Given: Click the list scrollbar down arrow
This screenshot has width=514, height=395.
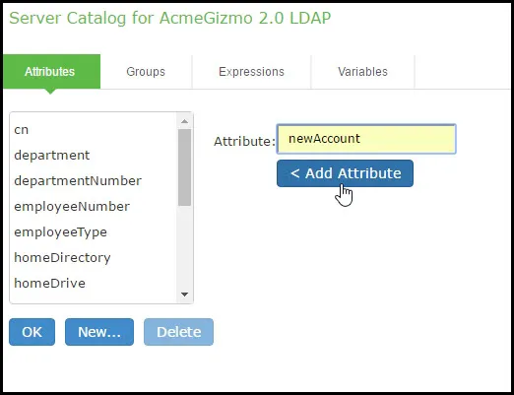Looking at the screenshot, I should [x=184, y=295].
